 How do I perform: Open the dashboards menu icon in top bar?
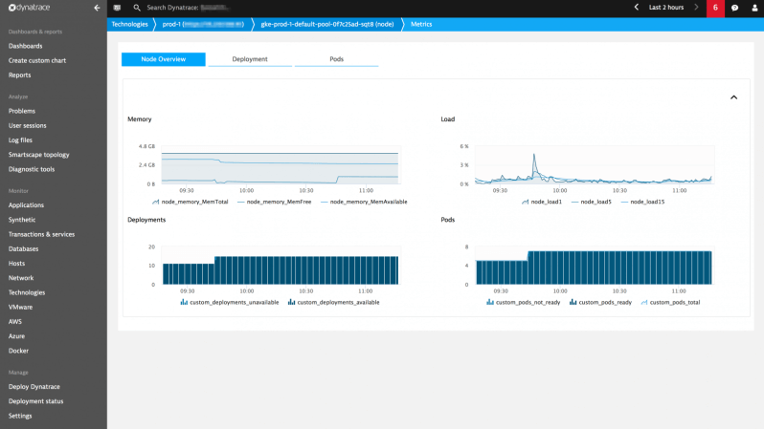(117, 8)
